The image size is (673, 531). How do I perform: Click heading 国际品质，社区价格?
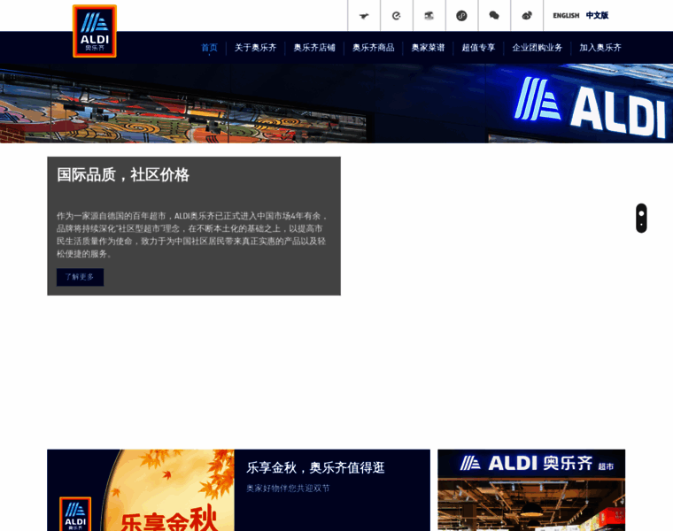click(x=123, y=175)
